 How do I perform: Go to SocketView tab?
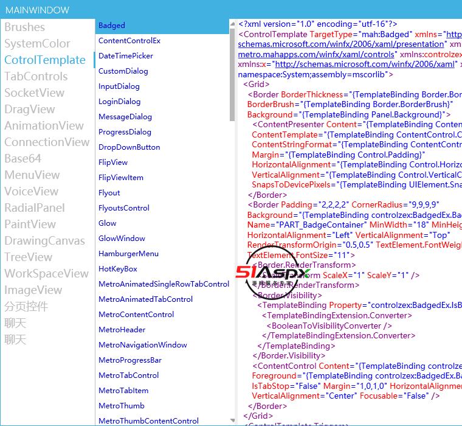(x=34, y=93)
